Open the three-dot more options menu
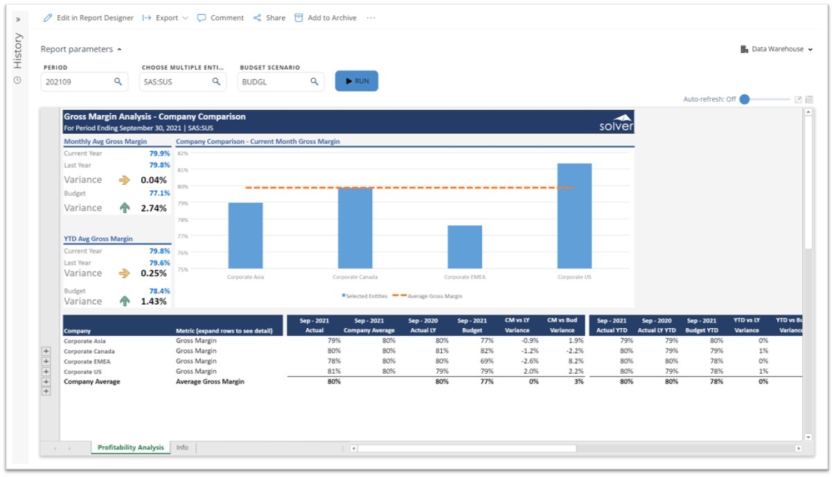 [x=371, y=18]
